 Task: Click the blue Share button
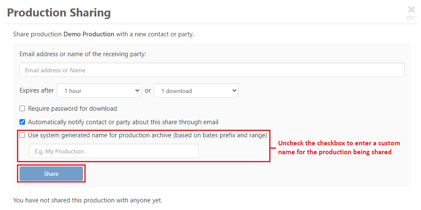pyautogui.click(x=51, y=174)
